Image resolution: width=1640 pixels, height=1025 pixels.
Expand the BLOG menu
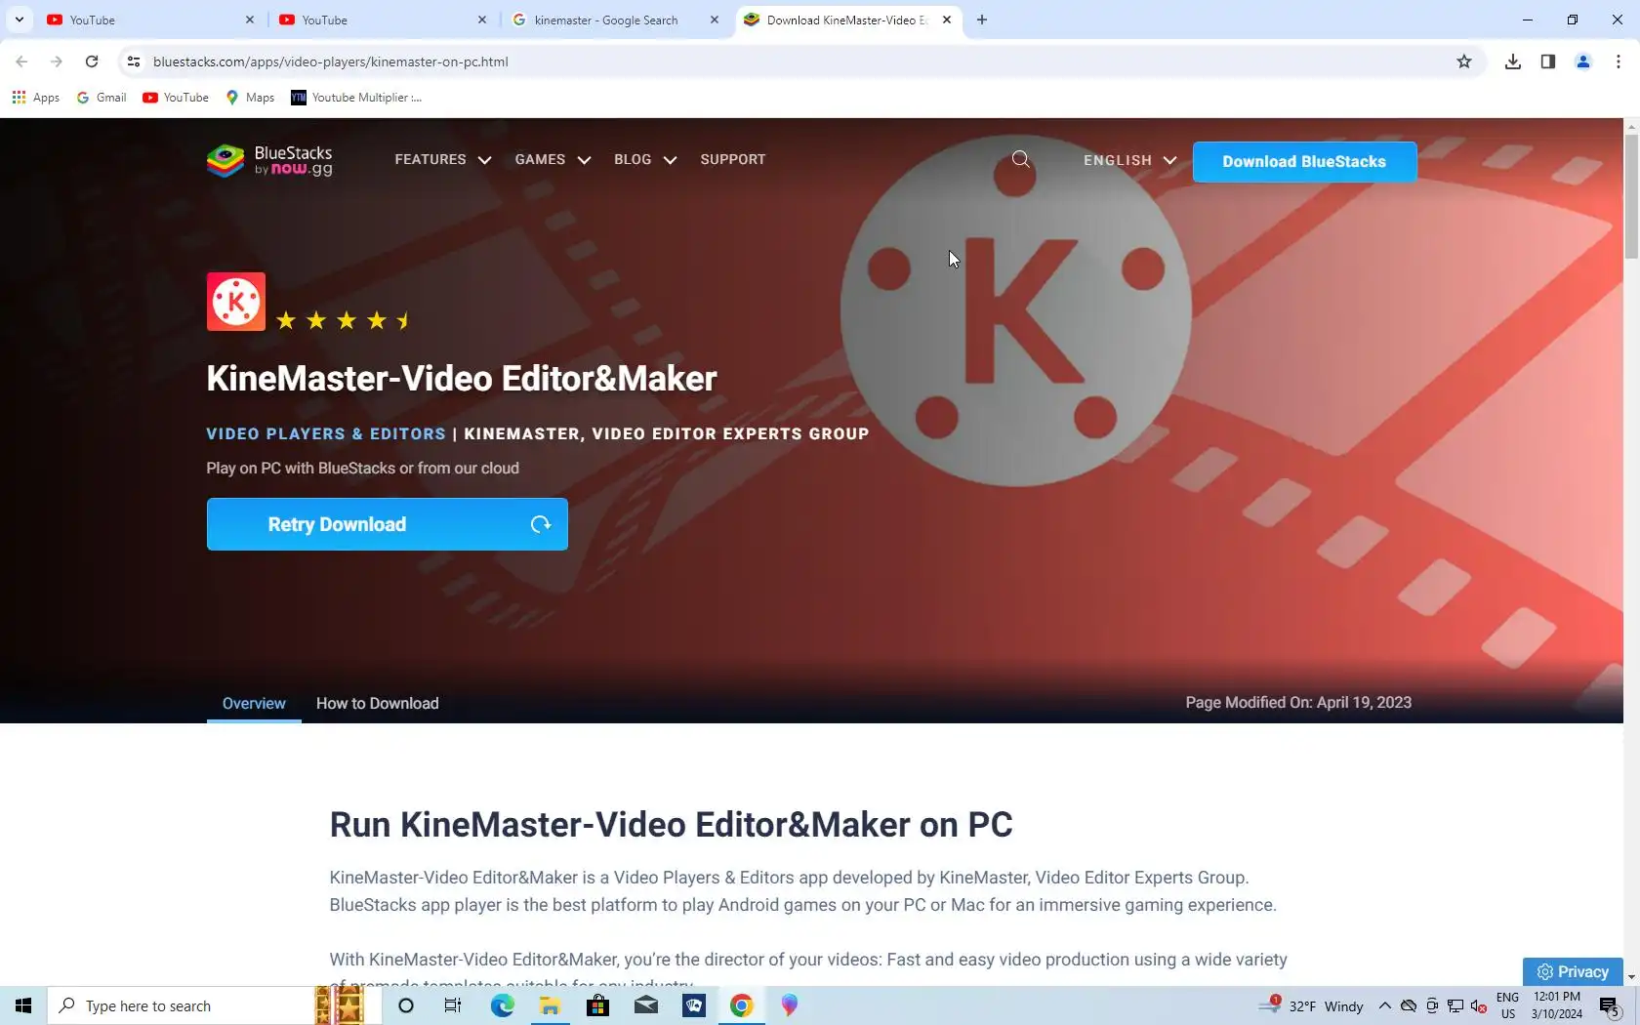(x=645, y=159)
